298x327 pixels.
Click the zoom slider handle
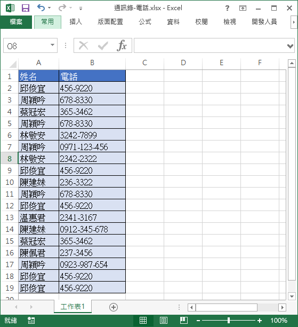229,321
